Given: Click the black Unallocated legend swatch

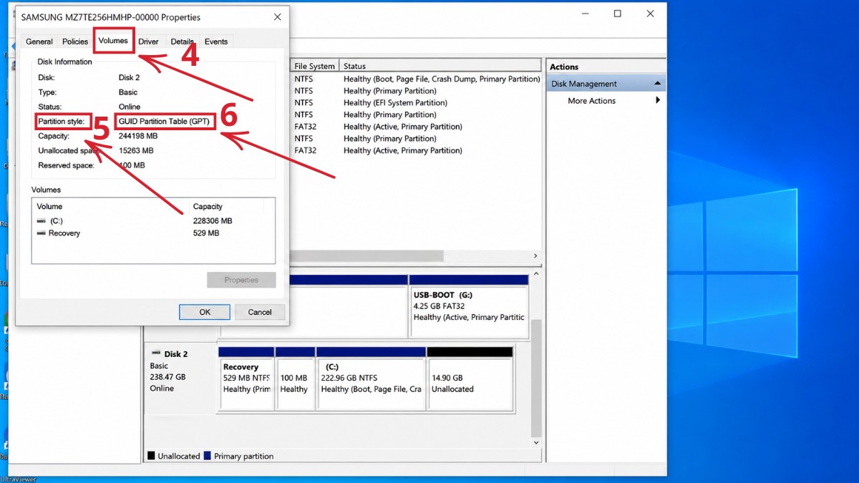Looking at the screenshot, I should [x=151, y=456].
